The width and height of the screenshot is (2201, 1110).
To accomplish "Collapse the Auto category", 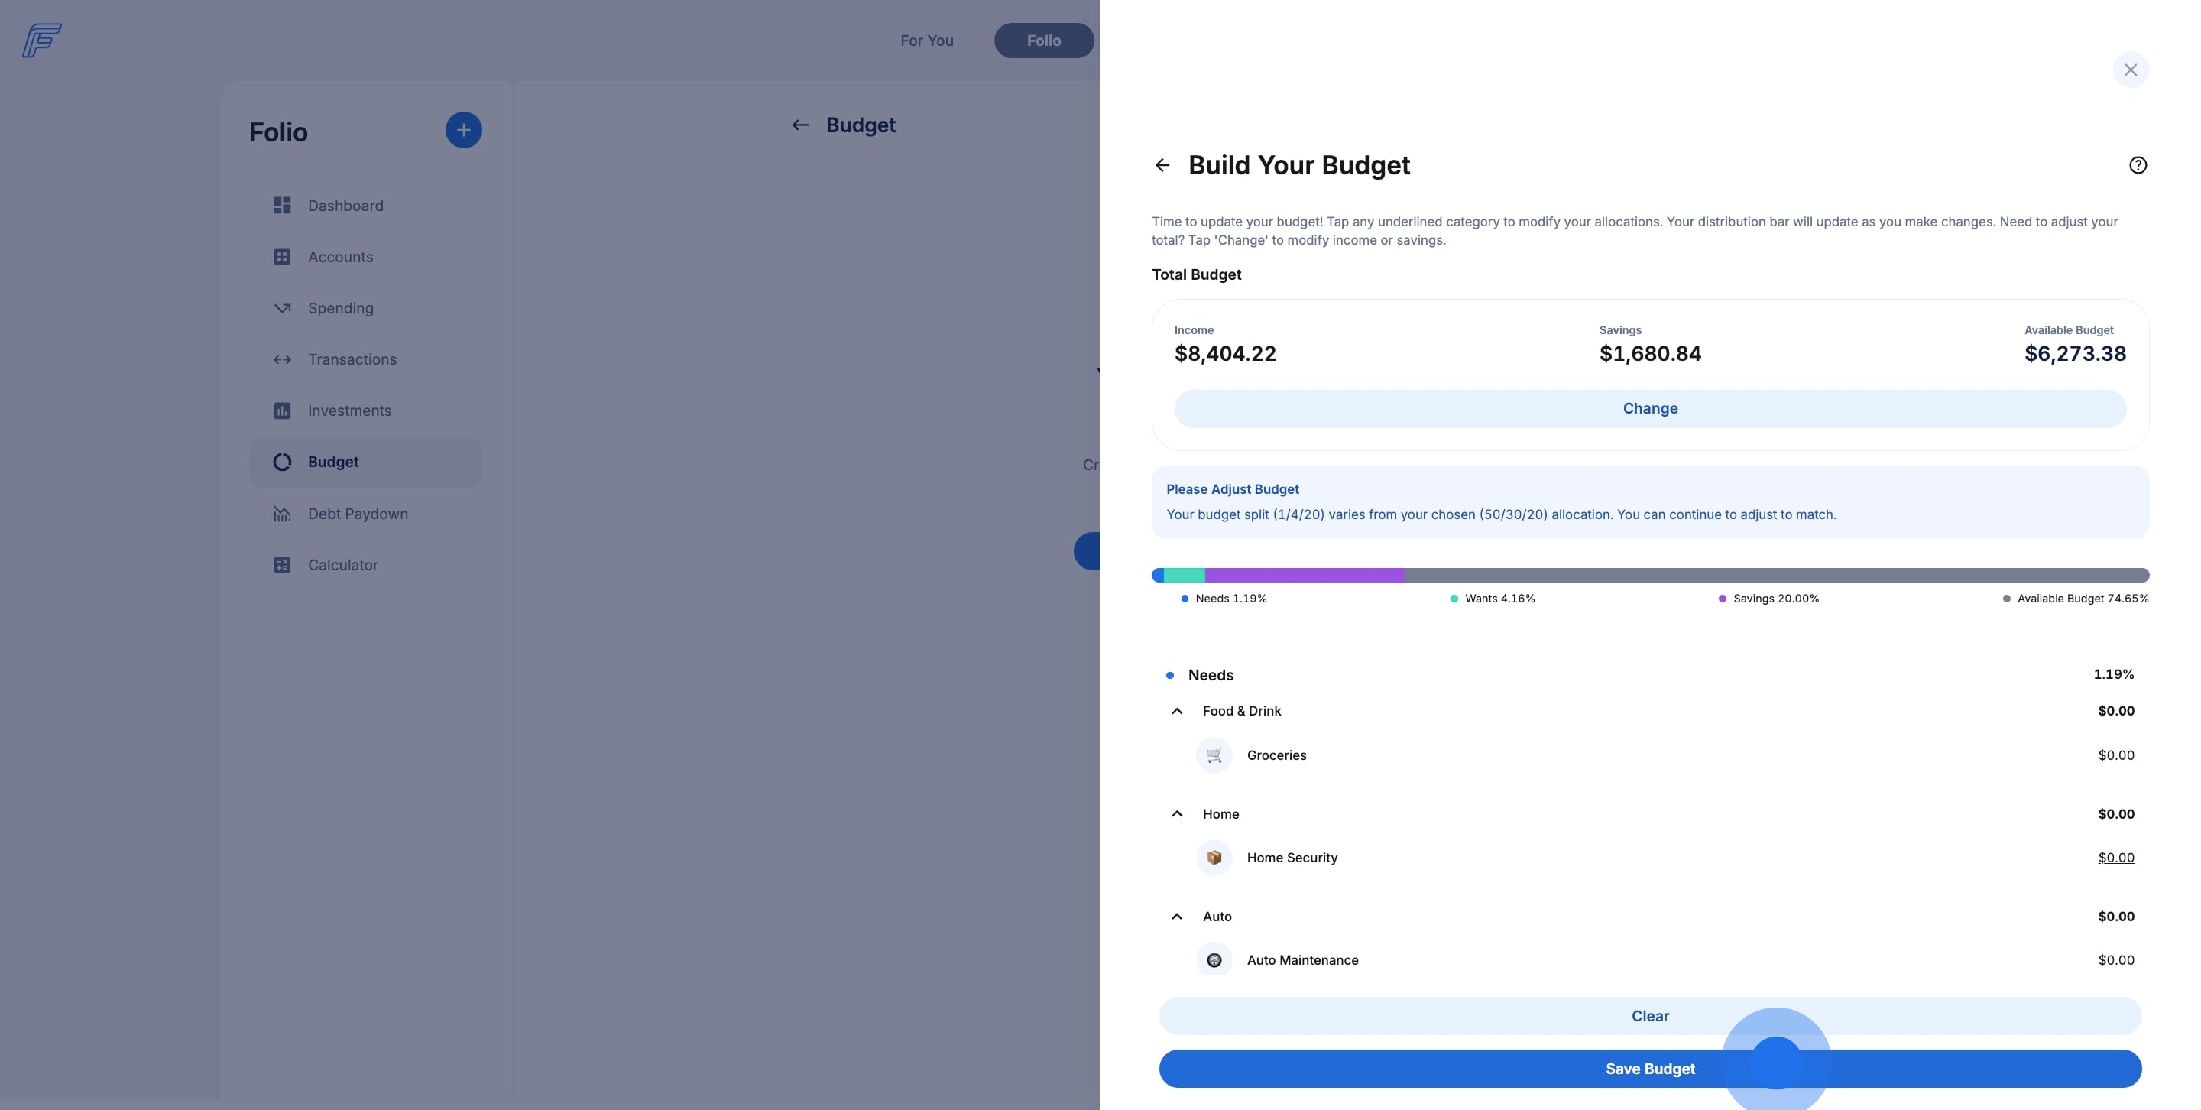I will (x=1177, y=917).
